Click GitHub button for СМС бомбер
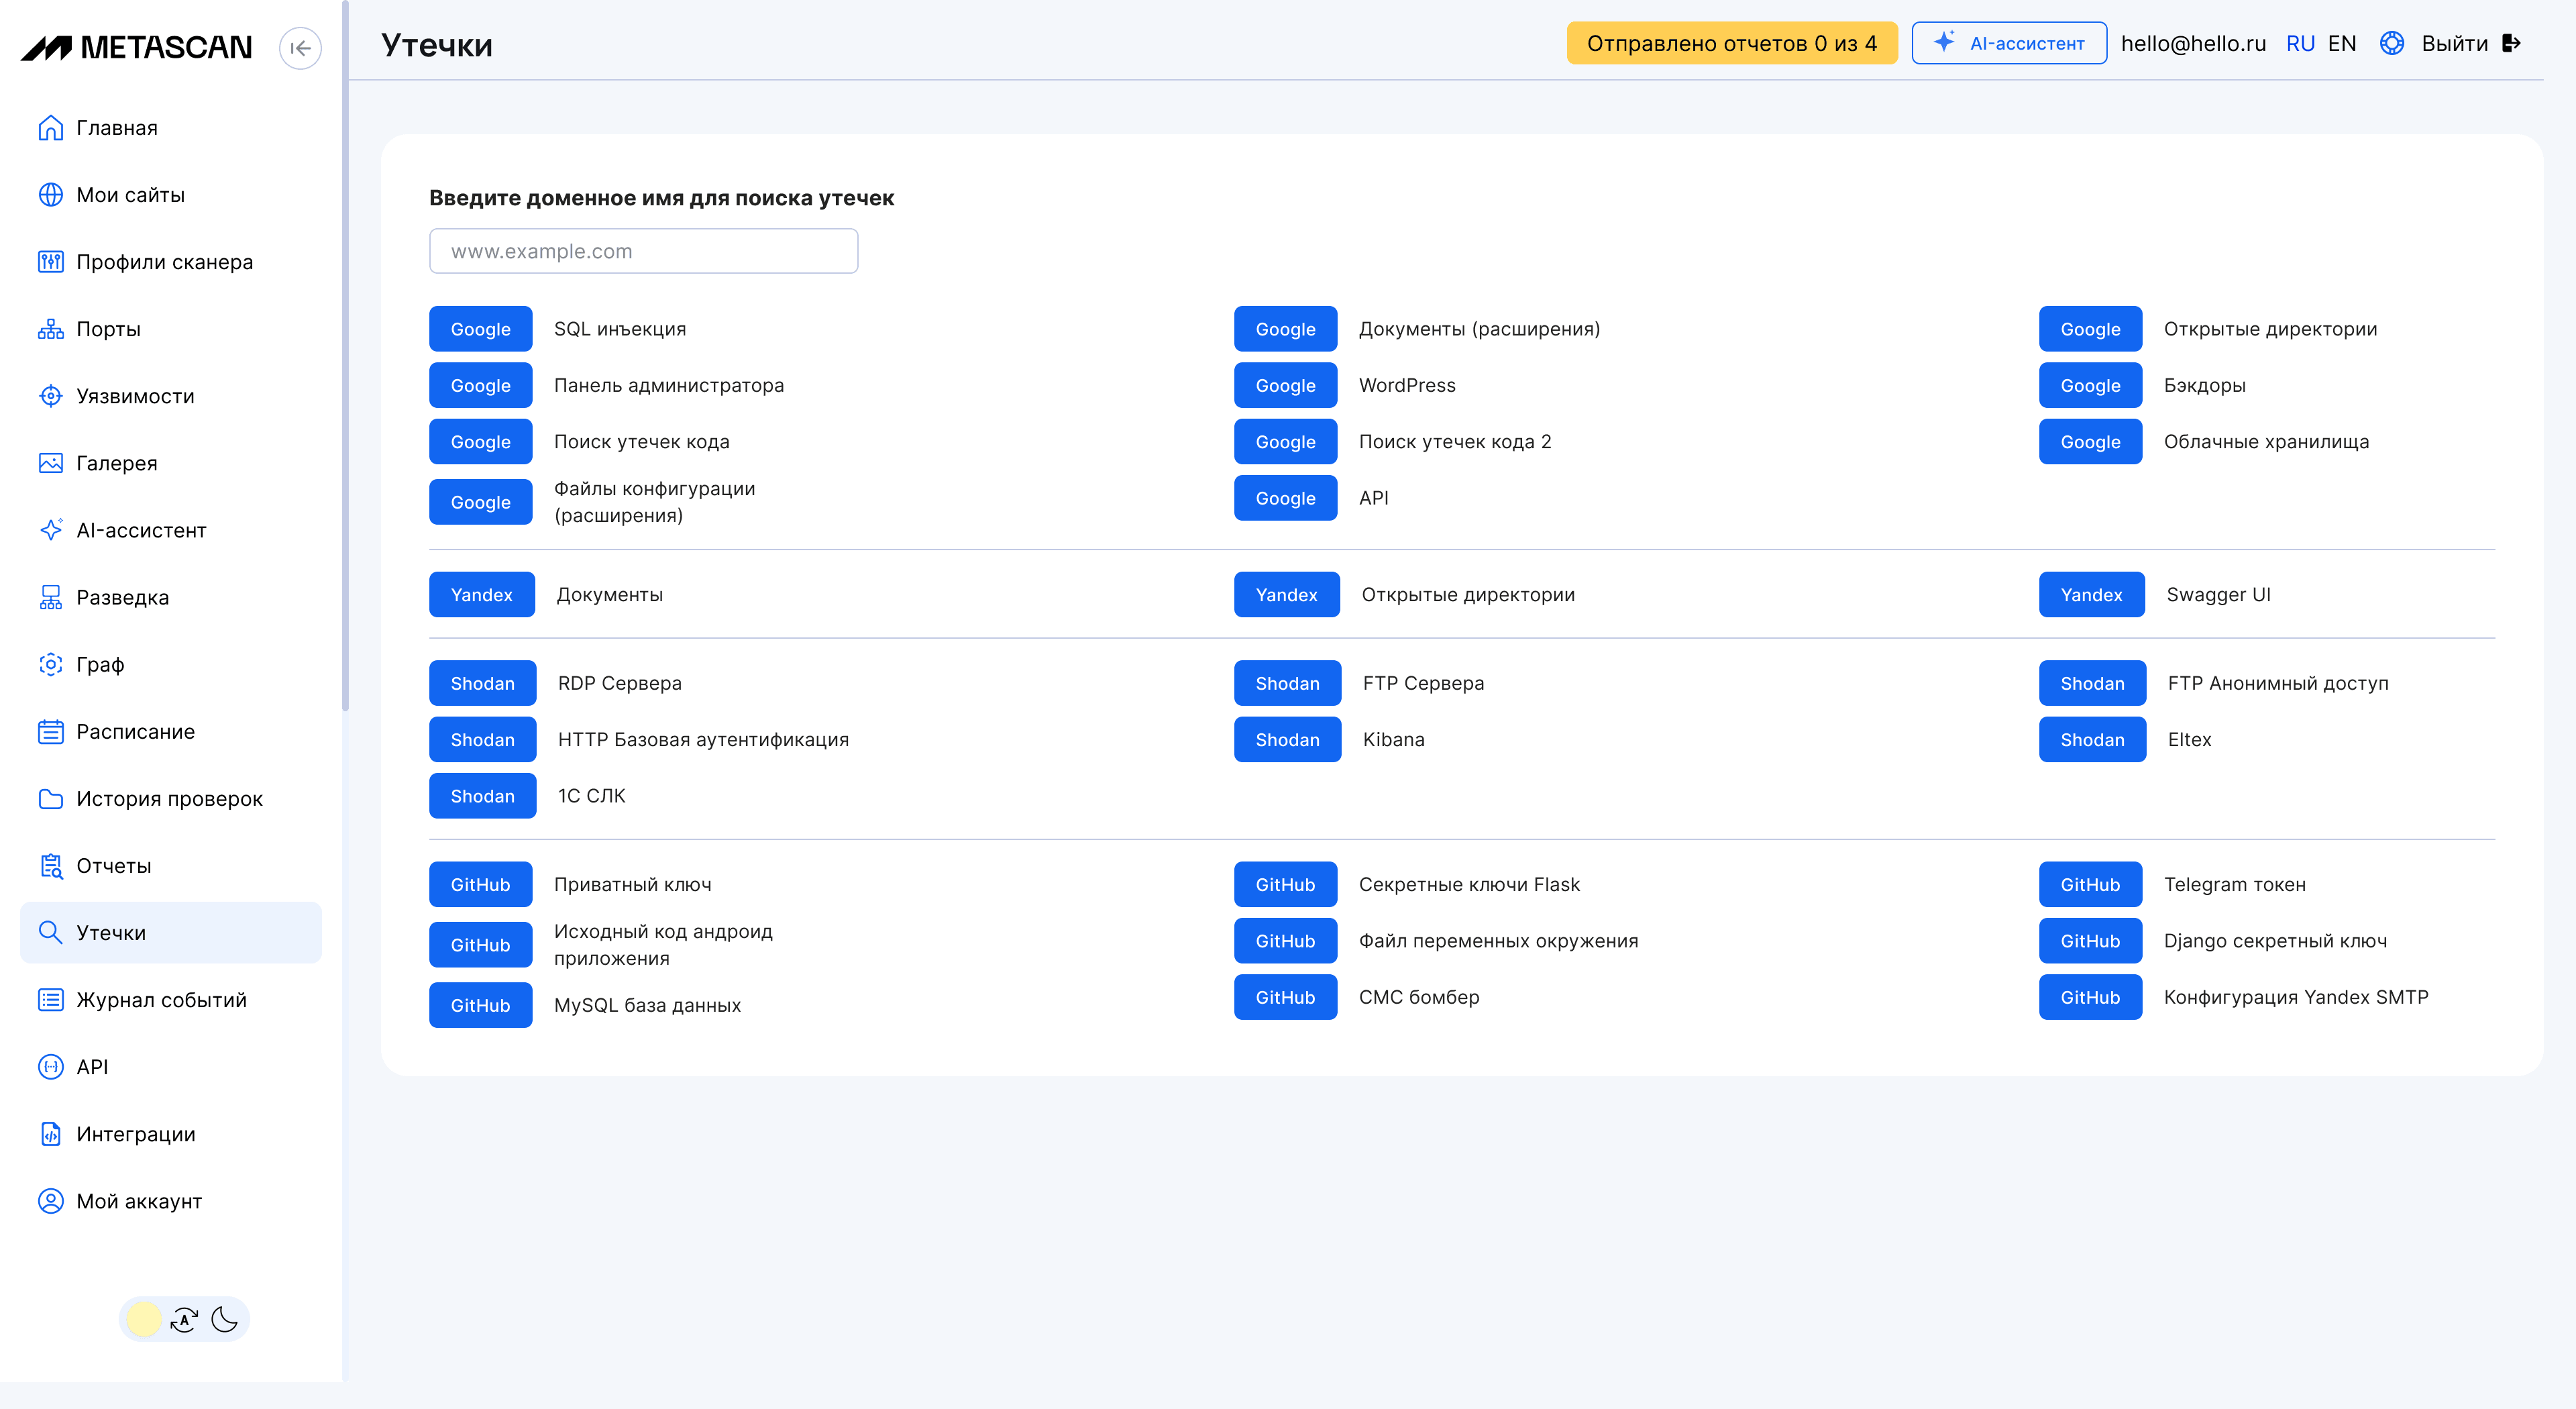Image resolution: width=2576 pixels, height=1409 pixels. (1285, 997)
